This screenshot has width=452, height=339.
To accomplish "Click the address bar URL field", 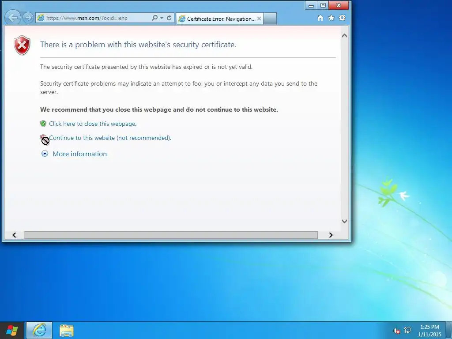I will [98, 18].
